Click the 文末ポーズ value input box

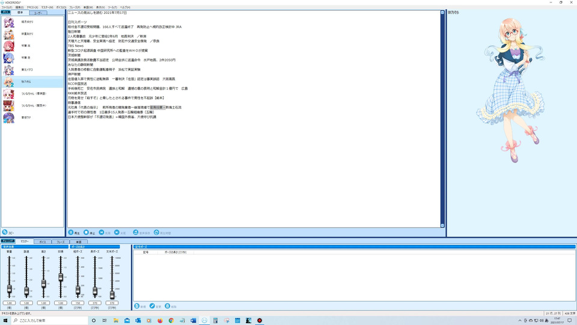click(112, 303)
